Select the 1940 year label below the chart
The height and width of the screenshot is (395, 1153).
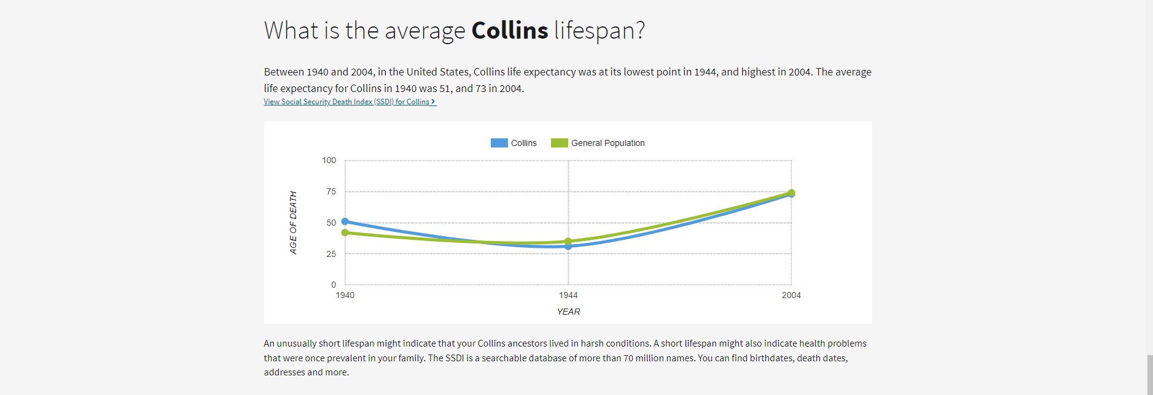point(345,294)
